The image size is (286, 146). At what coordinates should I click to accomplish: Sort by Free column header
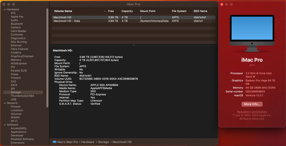[x=111, y=11]
